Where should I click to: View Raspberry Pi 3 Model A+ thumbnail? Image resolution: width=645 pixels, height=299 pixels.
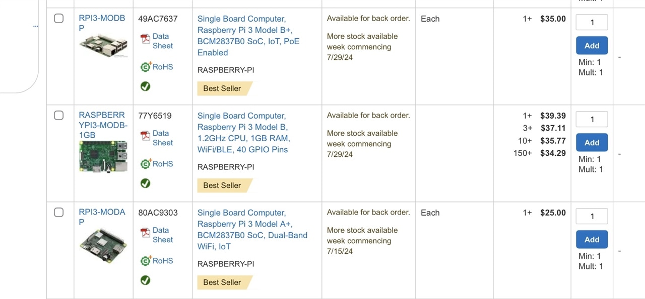point(103,246)
